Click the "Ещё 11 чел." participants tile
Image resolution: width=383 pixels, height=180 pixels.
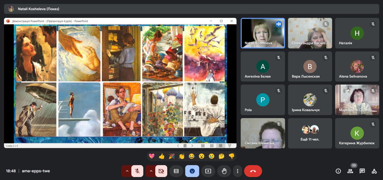(x=310, y=133)
